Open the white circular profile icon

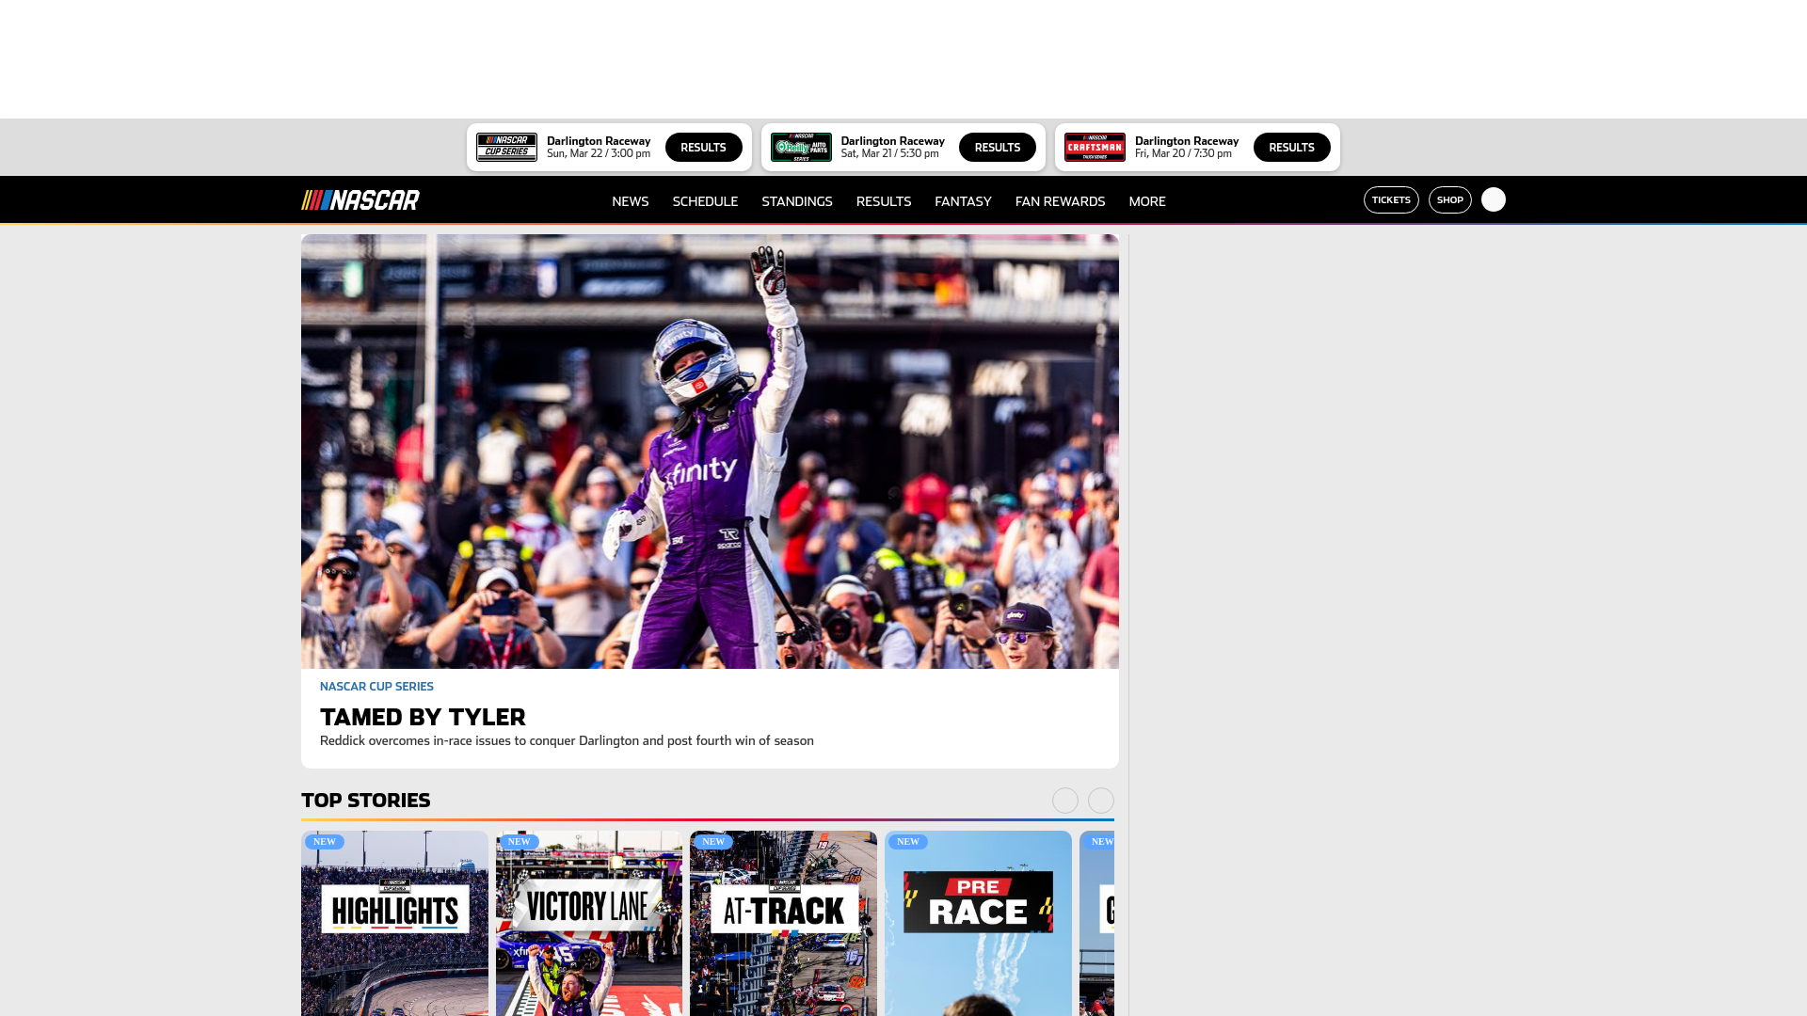point(1494,199)
